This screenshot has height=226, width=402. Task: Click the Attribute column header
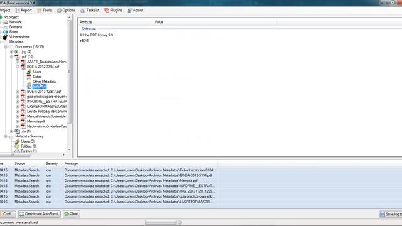point(115,22)
